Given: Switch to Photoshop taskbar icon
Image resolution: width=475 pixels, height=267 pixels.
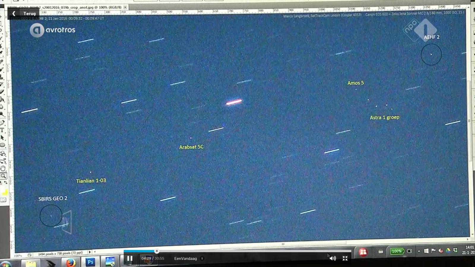Looking at the screenshot, I should (90, 262).
